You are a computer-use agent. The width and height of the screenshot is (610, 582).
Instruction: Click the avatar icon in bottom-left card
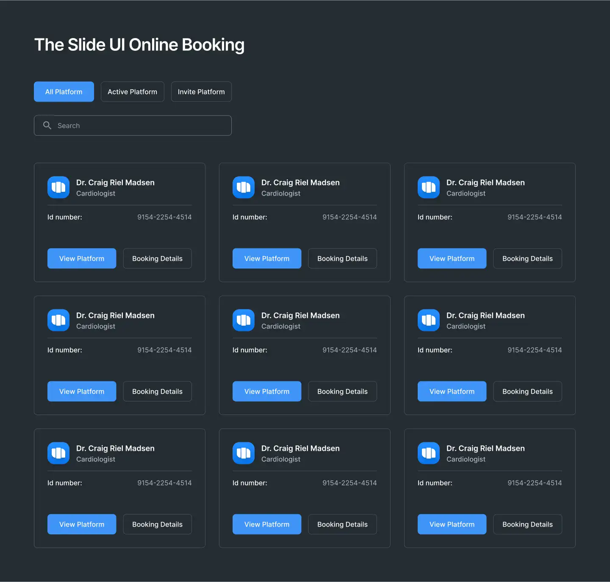[x=58, y=453]
